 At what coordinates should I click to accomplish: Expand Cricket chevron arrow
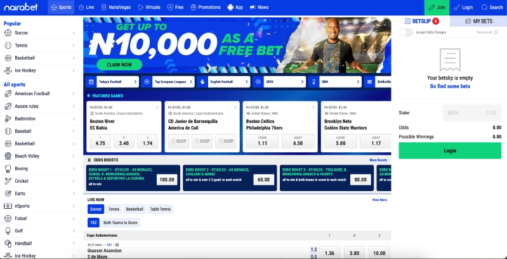click(74, 181)
